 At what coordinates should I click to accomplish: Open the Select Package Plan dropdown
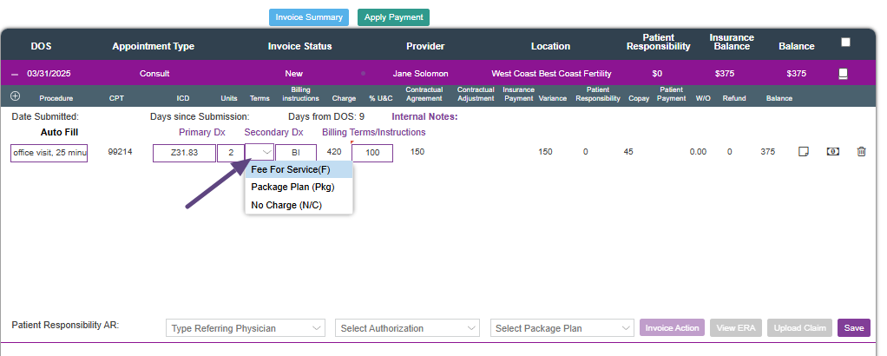562,328
